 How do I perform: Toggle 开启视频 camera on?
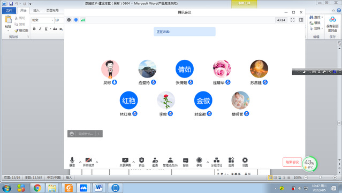(88, 163)
